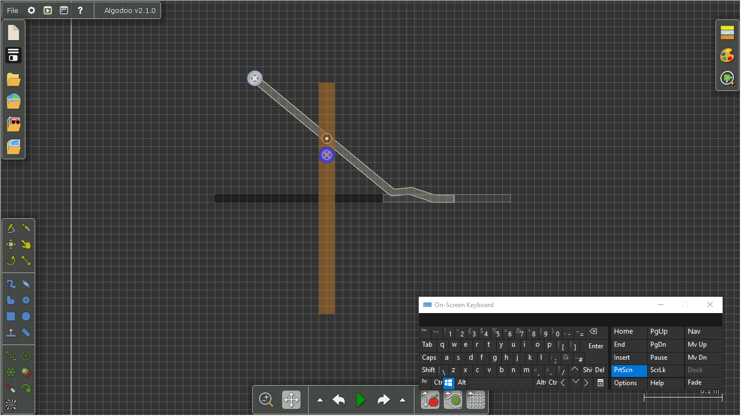
Task: Click the Backspace key on On-Screen Keyboard
Action: (593, 331)
